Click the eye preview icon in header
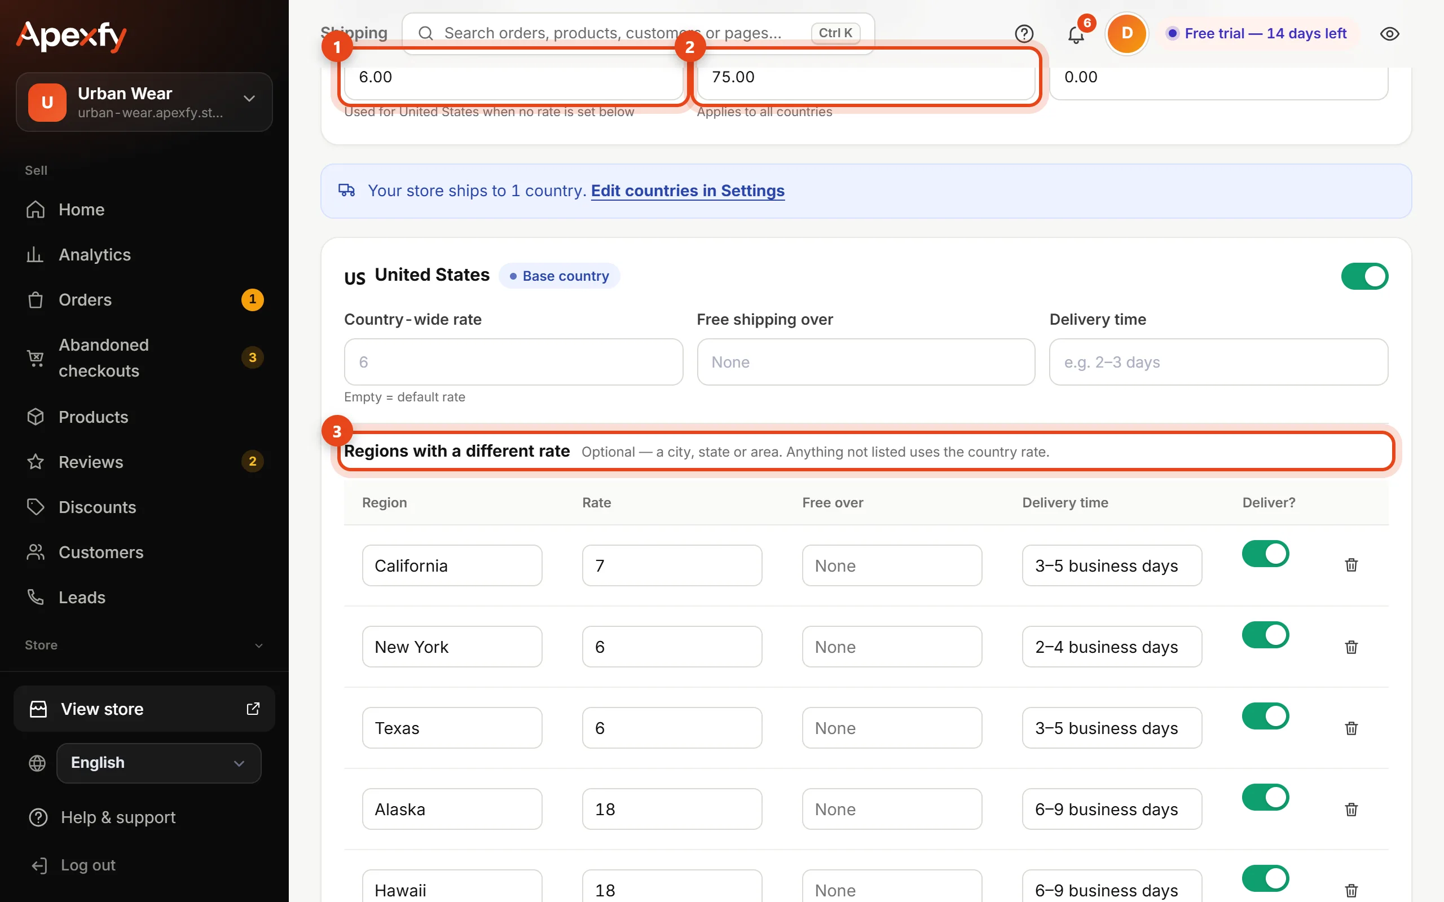Image resolution: width=1444 pixels, height=902 pixels. click(1390, 33)
